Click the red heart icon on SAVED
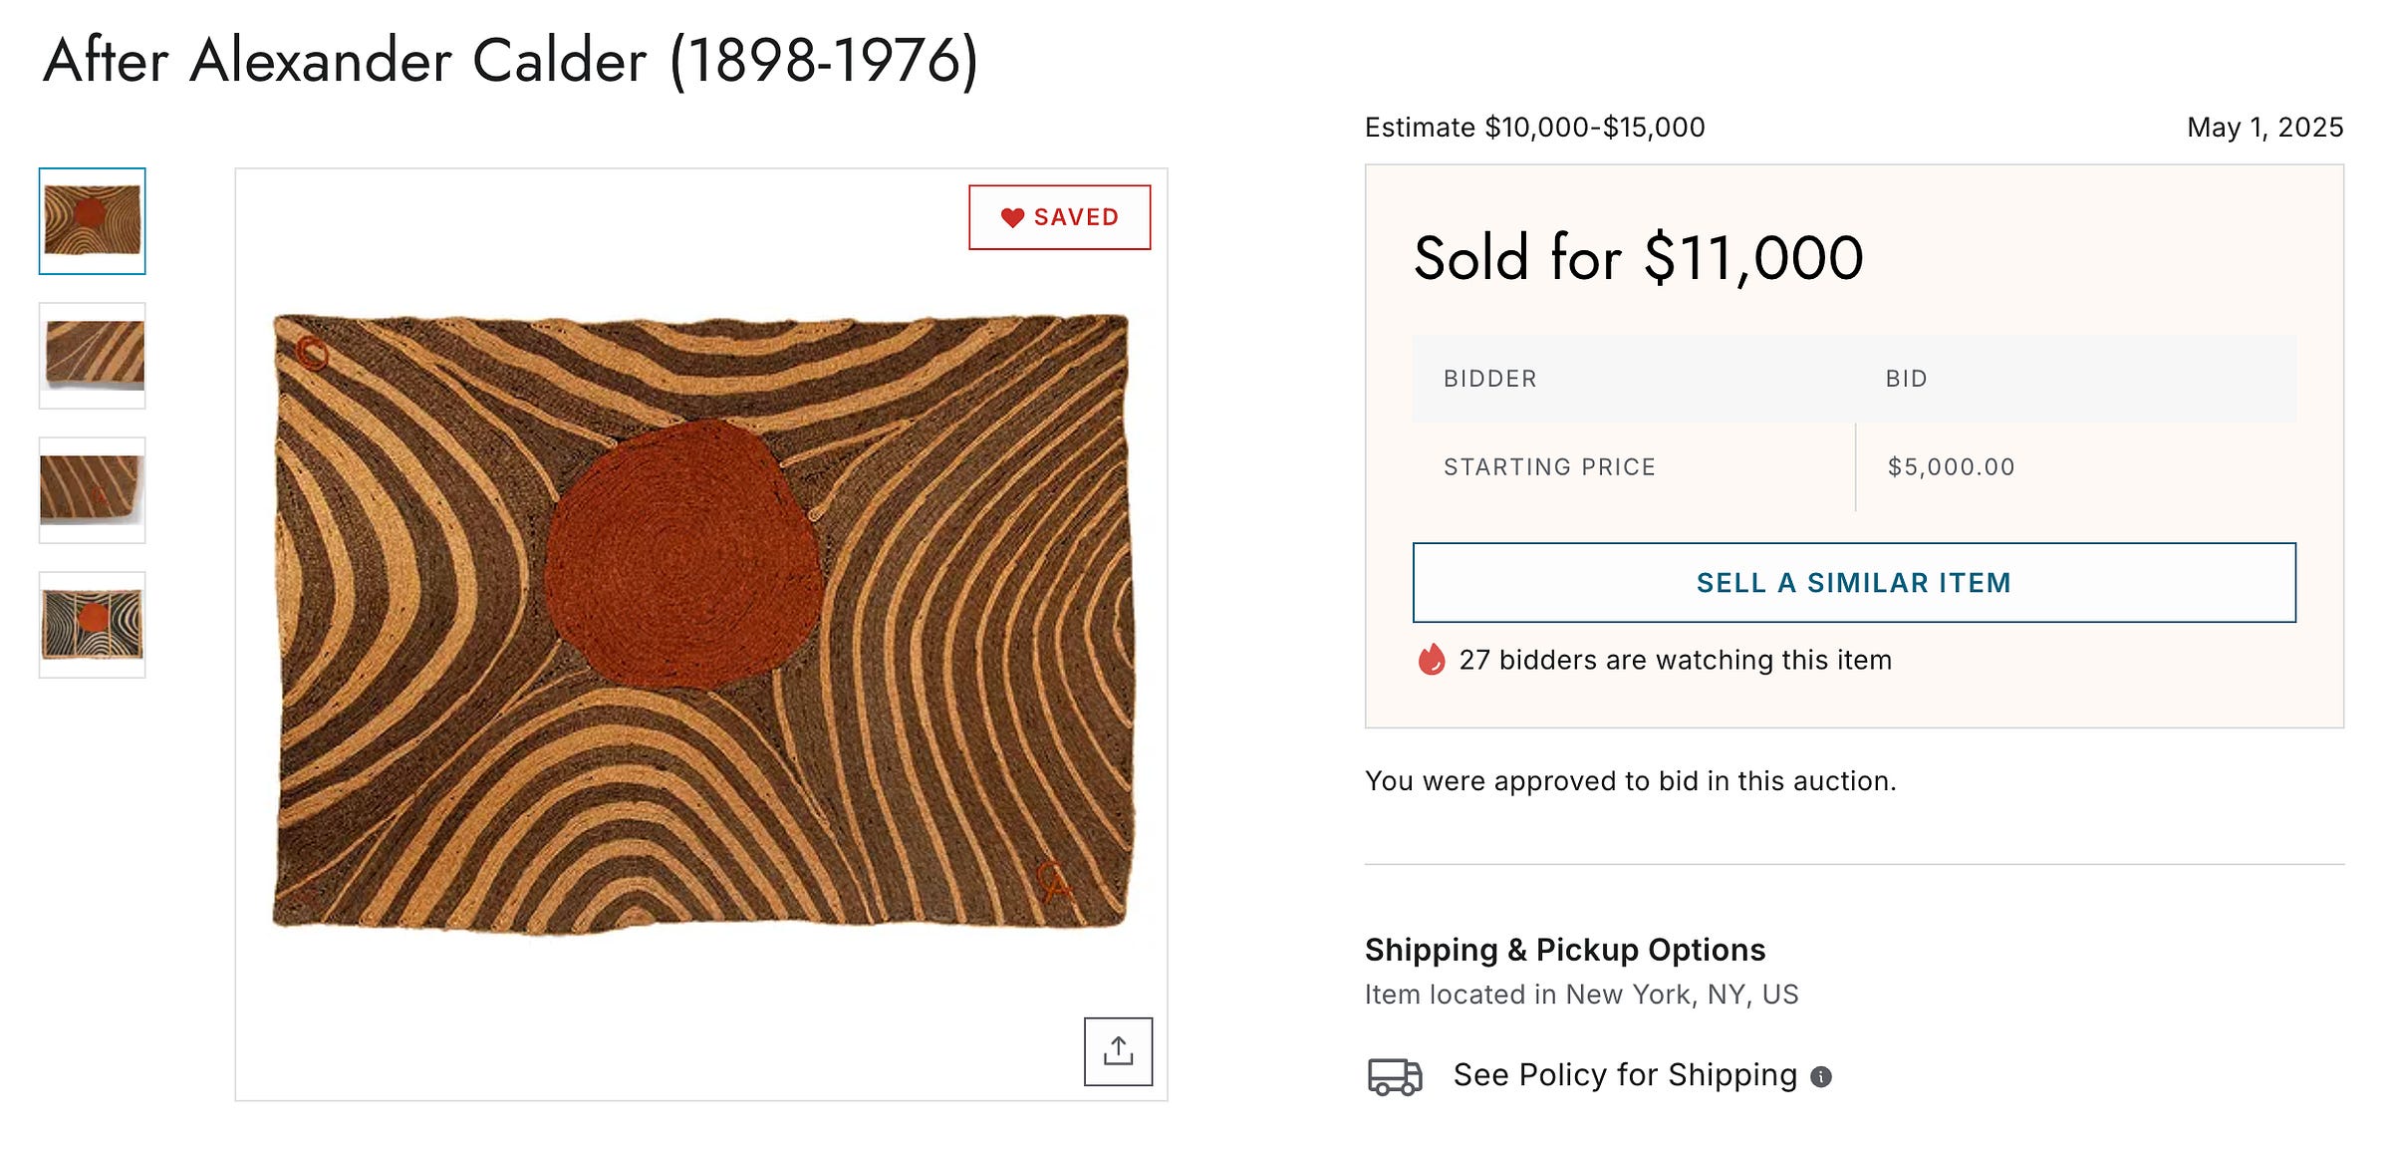 [1012, 217]
